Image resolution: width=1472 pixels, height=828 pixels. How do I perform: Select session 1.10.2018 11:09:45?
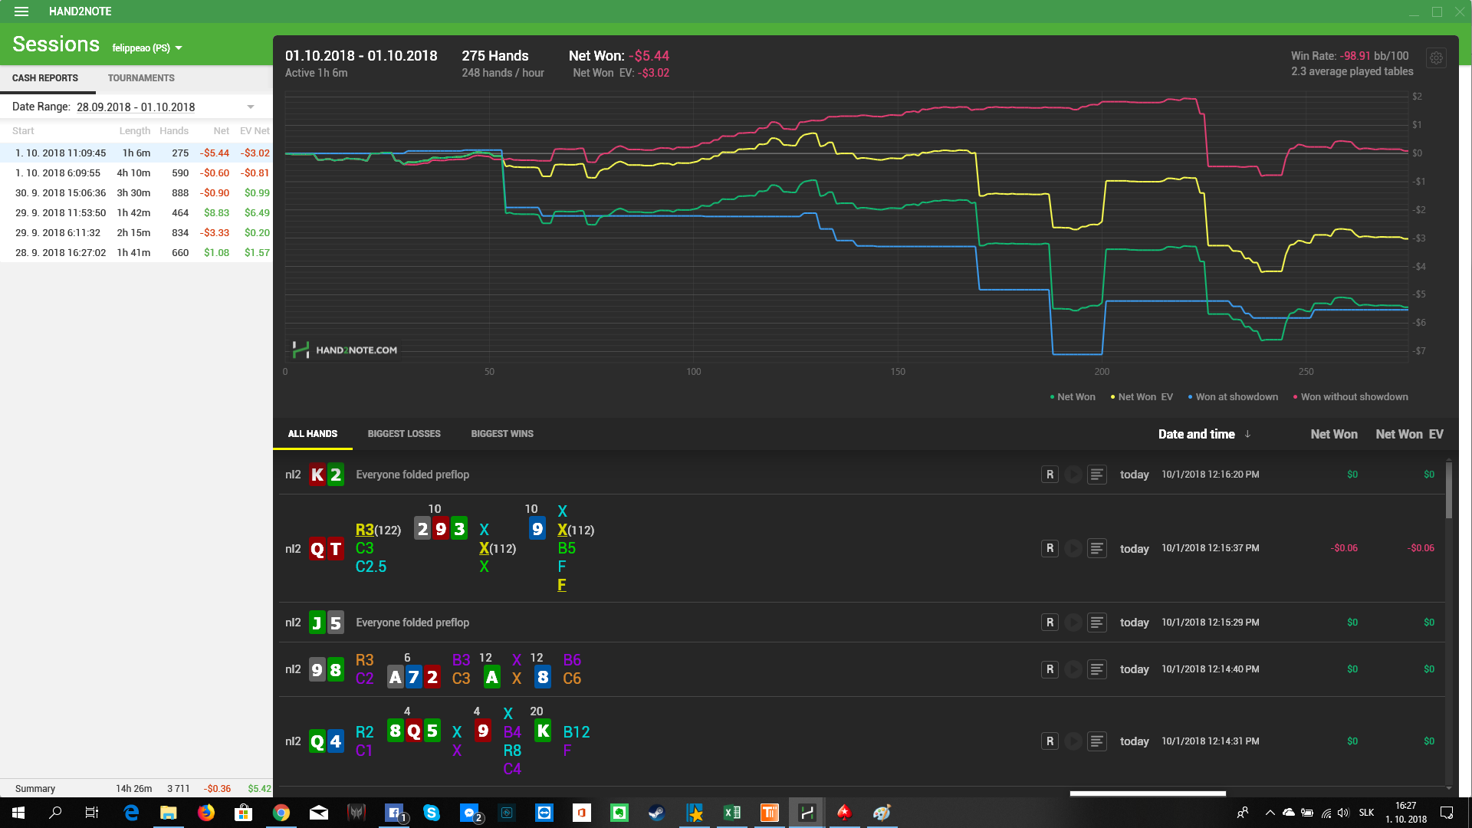tap(136, 153)
